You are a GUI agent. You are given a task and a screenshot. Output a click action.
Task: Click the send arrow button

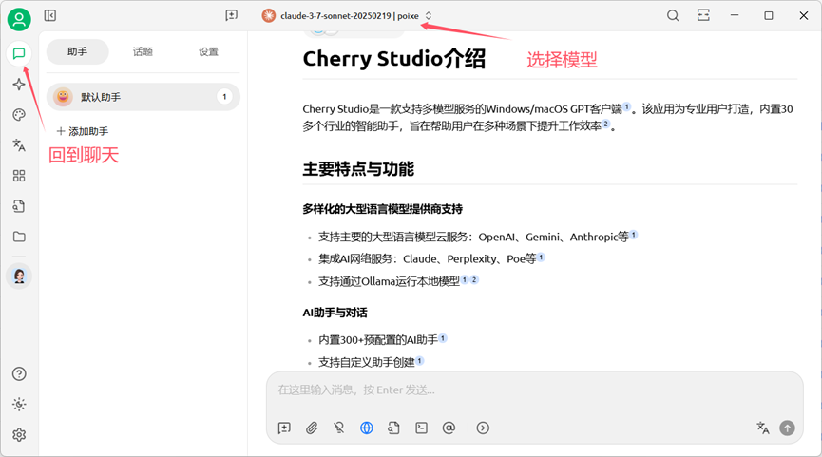tap(787, 428)
